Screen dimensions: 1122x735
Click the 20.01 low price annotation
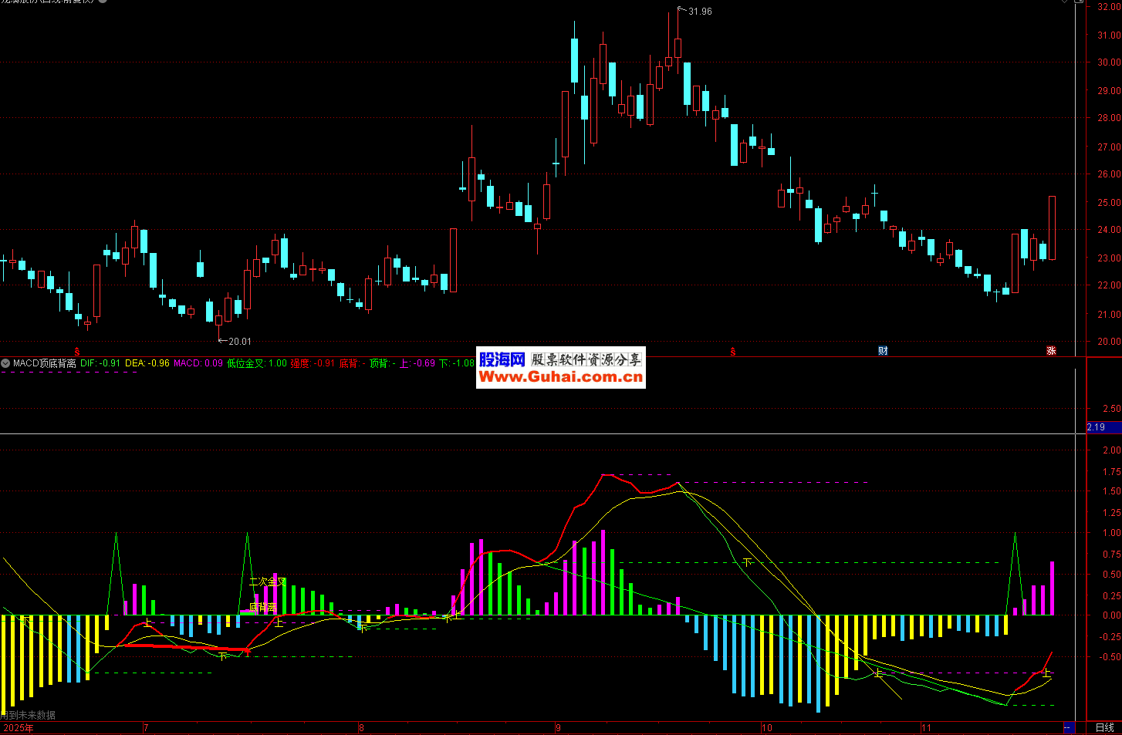point(239,341)
